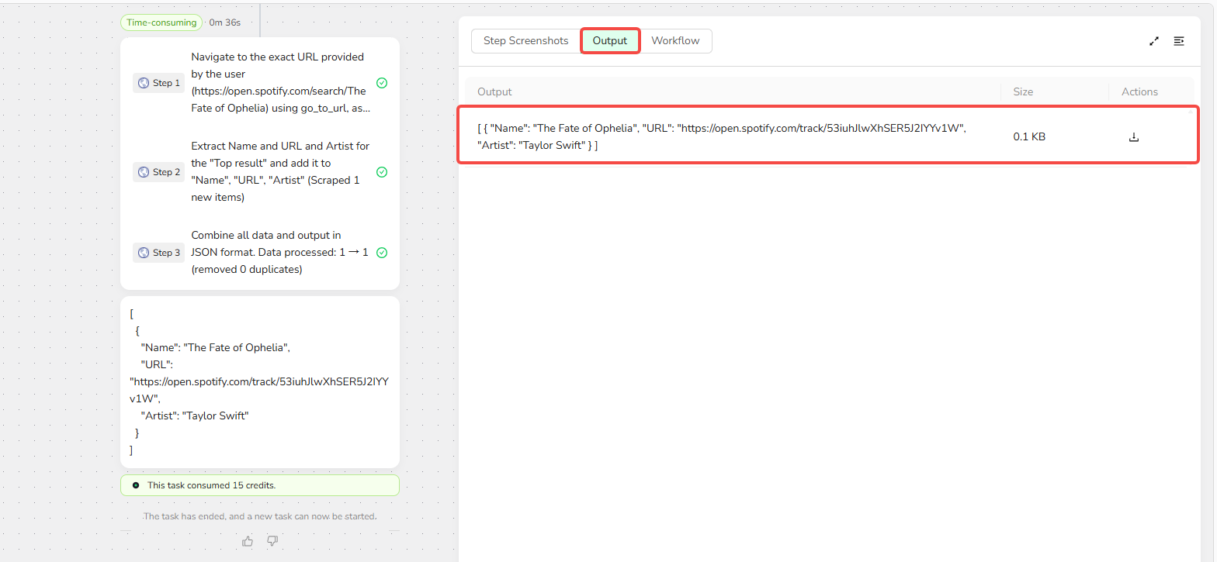Viewport: 1217px width, 562px height.
Task: Select the Output tab
Action: pyautogui.click(x=610, y=41)
